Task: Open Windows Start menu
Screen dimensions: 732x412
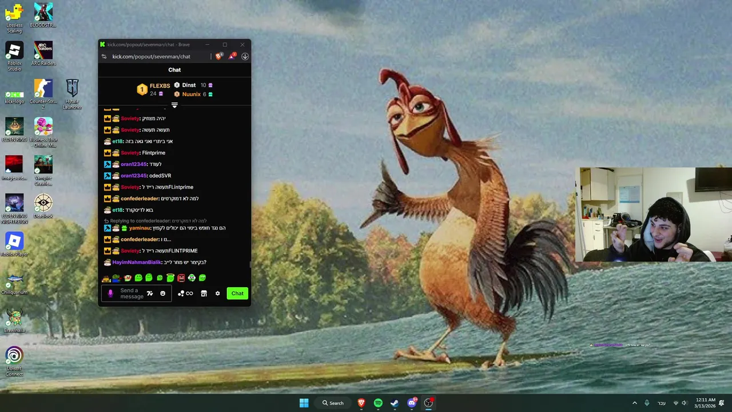Action: click(304, 403)
